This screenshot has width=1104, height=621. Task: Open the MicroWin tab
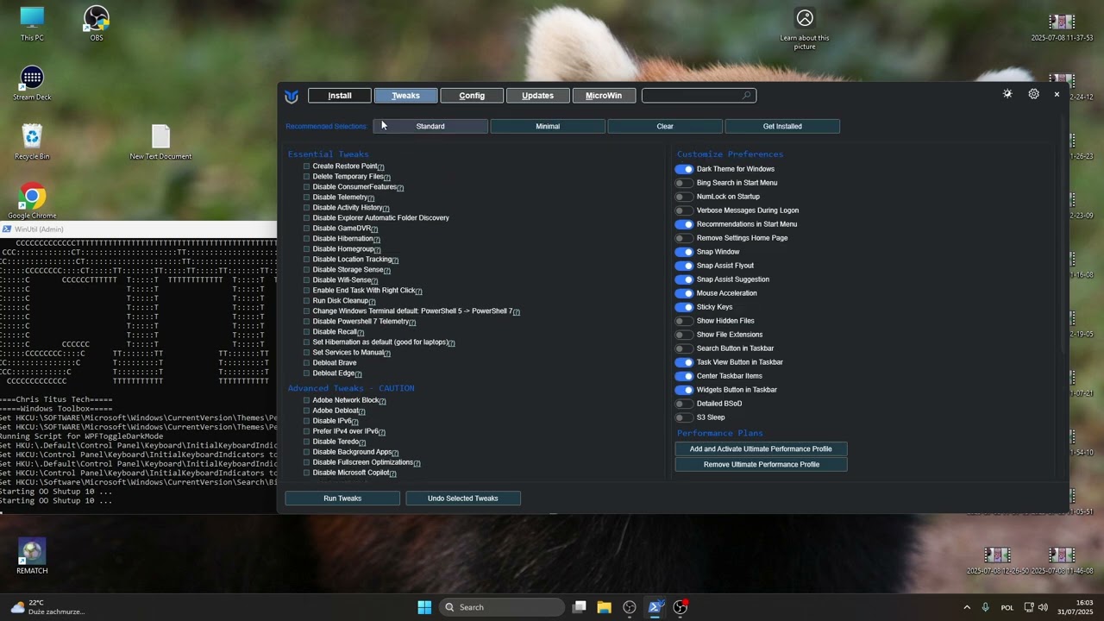click(604, 96)
